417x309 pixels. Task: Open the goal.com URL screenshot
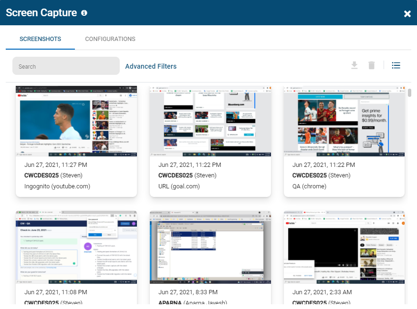210,121
